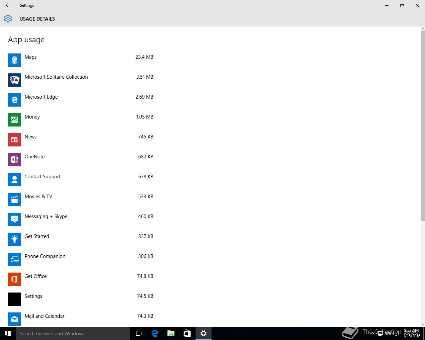Click the settings gear beside USAGE DETAILS
This screenshot has height=340, width=425.
8,19
